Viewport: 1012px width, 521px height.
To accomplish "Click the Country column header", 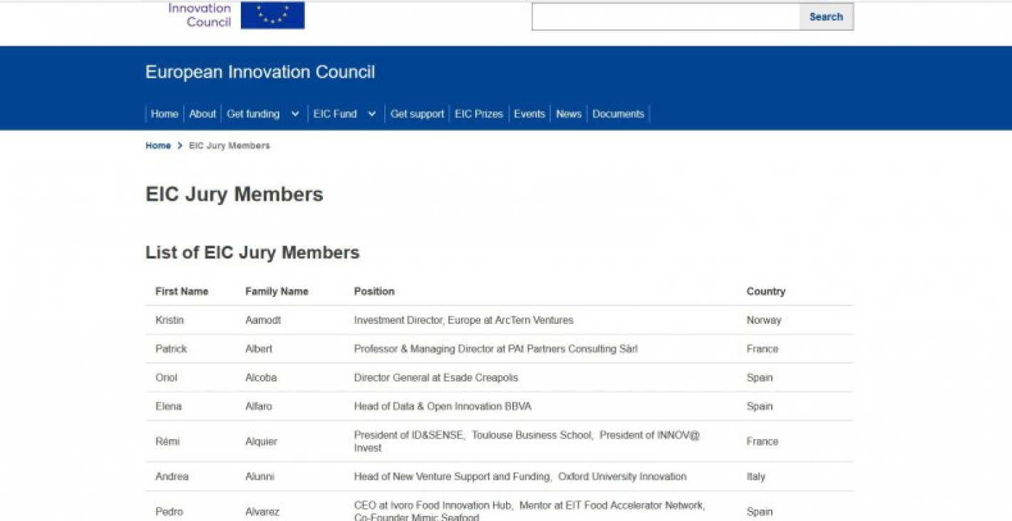I will (x=765, y=292).
